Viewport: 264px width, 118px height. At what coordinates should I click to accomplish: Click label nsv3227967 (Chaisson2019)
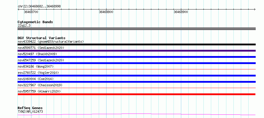(40, 85)
